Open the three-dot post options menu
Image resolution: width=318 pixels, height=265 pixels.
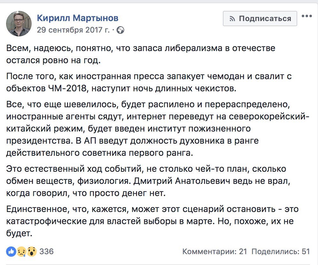point(307,16)
